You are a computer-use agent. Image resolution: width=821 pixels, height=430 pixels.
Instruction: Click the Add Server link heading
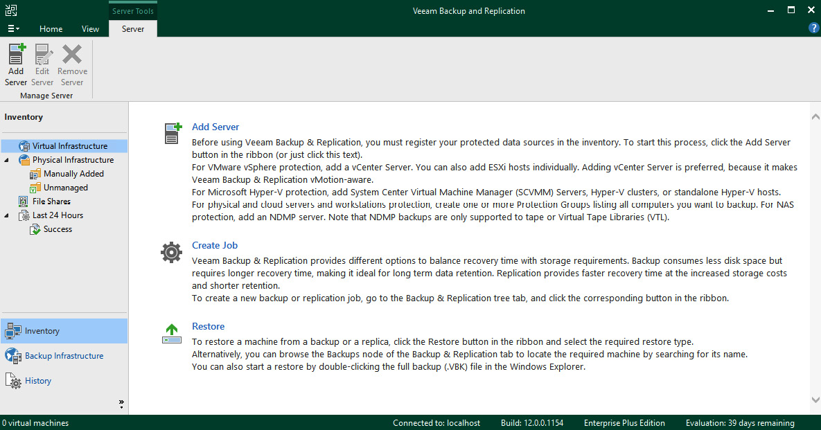click(215, 127)
